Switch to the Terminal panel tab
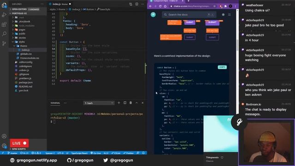The height and width of the screenshot is (166, 295). tap(55, 103)
